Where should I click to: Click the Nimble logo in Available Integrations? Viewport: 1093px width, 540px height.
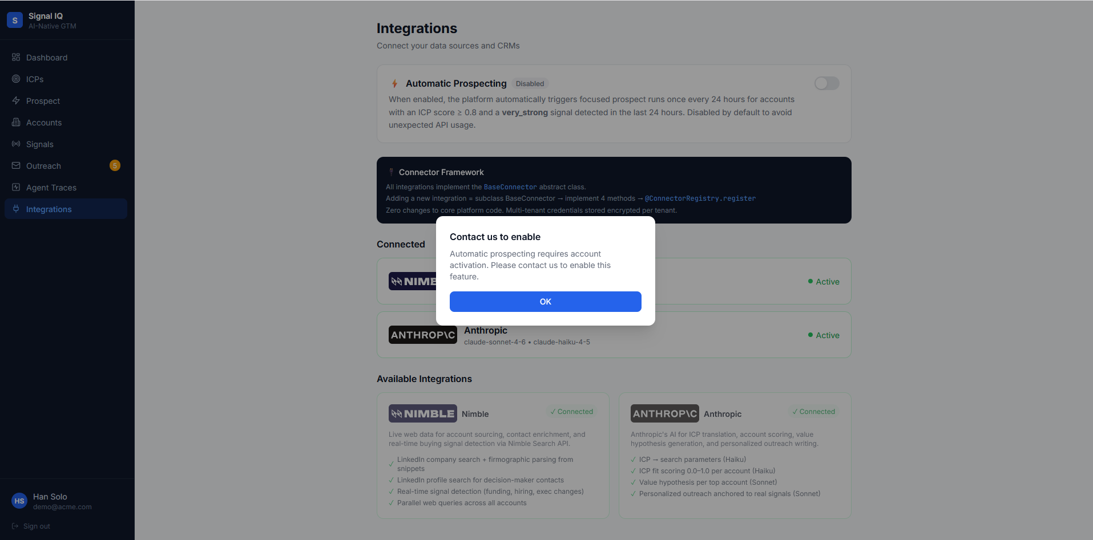(423, 413)
